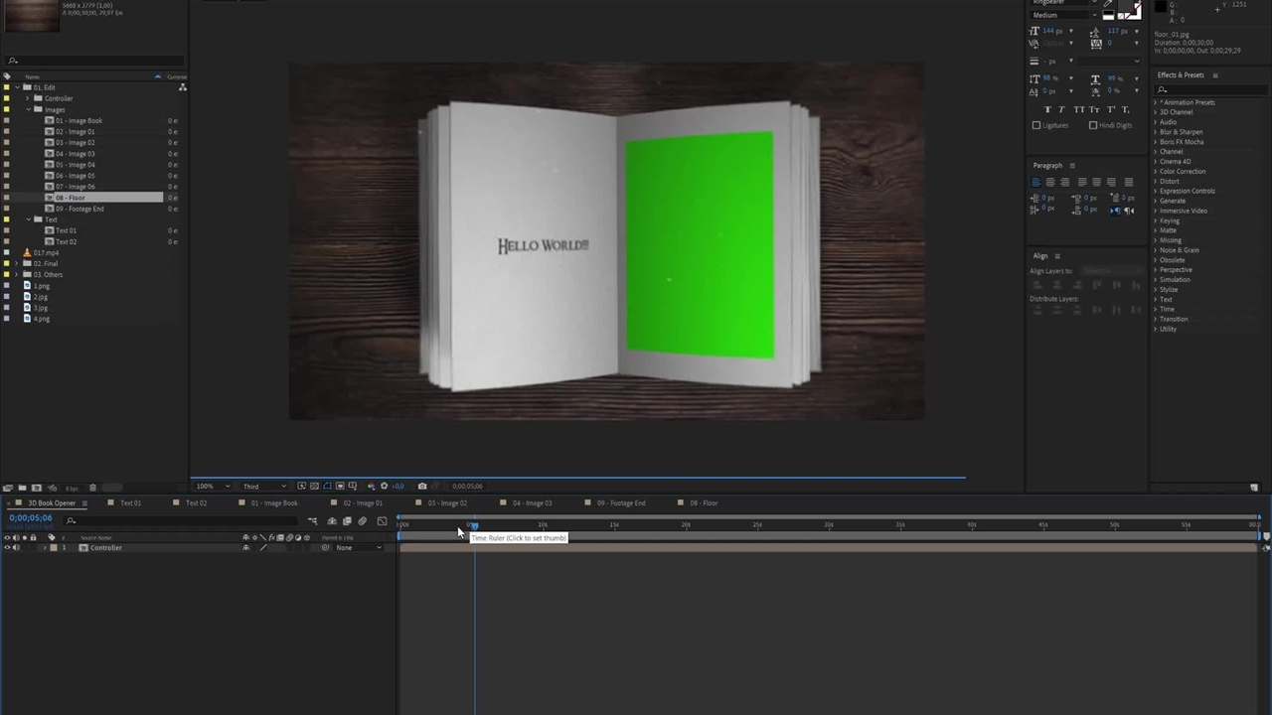Click the eyedropper in Character panel
This screenshot has width=1272, height=715.
coord(1108,3)
